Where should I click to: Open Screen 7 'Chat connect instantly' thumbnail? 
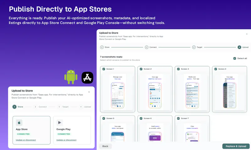coord(192,132)
